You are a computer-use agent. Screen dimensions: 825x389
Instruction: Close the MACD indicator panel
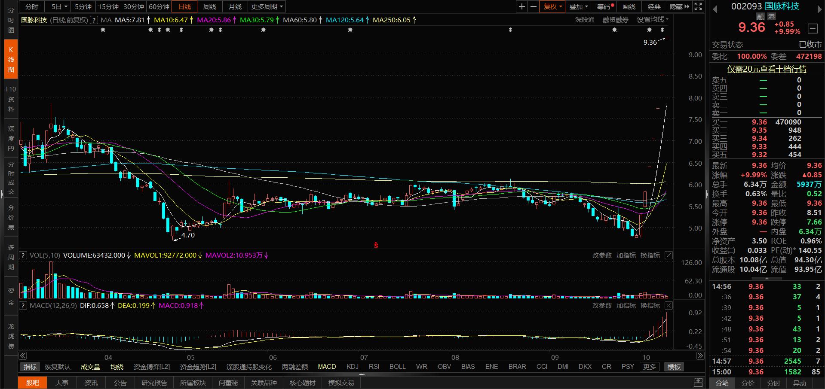coord(669,306)
